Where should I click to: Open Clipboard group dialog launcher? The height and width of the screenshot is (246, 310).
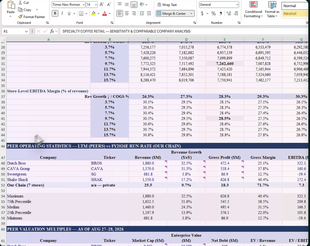click(x=47, y=23)
